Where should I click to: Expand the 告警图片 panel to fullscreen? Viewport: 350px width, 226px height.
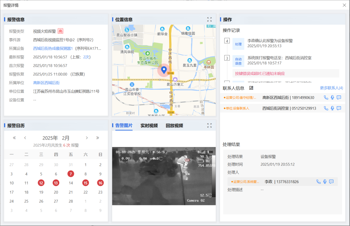tap(209, 126)
